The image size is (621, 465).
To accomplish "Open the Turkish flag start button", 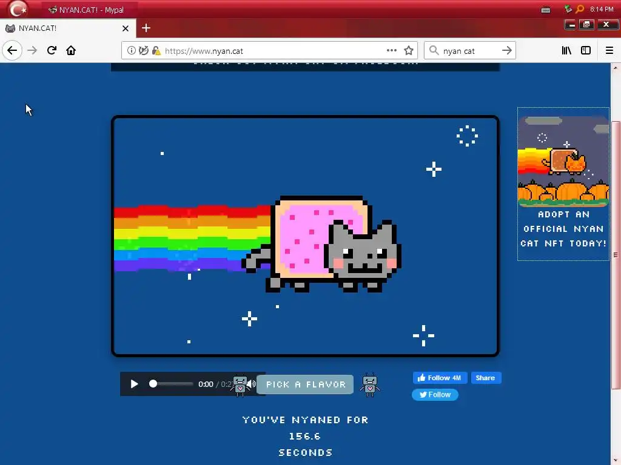I will point(18,10).
